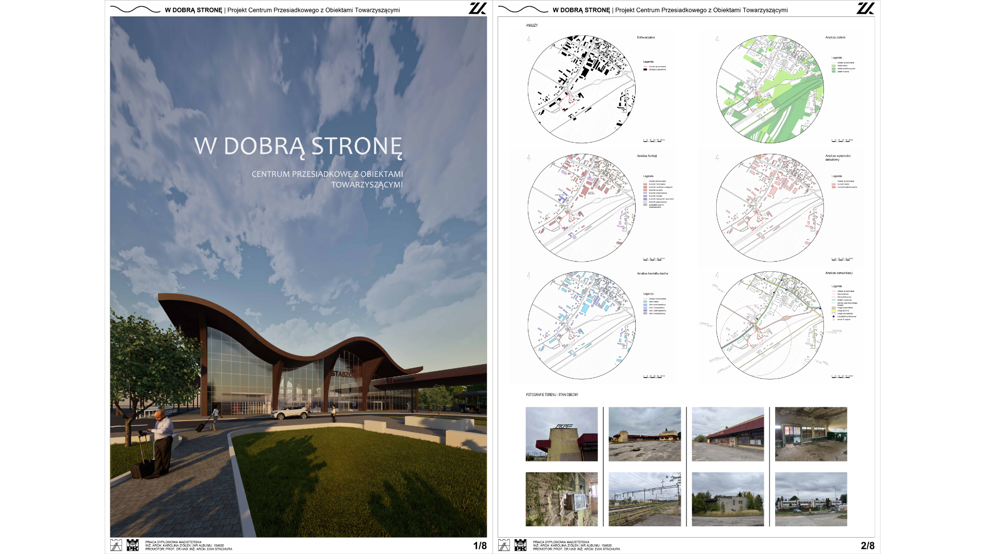The width and height of the screenshot is (985, 554).
Task: Click the ANALIZY section heading
Action: [x=531, y=25]
